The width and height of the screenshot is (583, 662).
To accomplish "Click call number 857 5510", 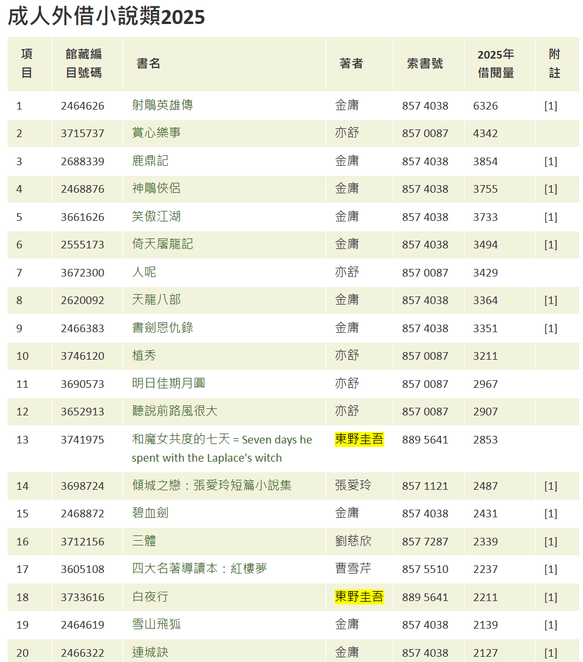I will tap(425, 569).
